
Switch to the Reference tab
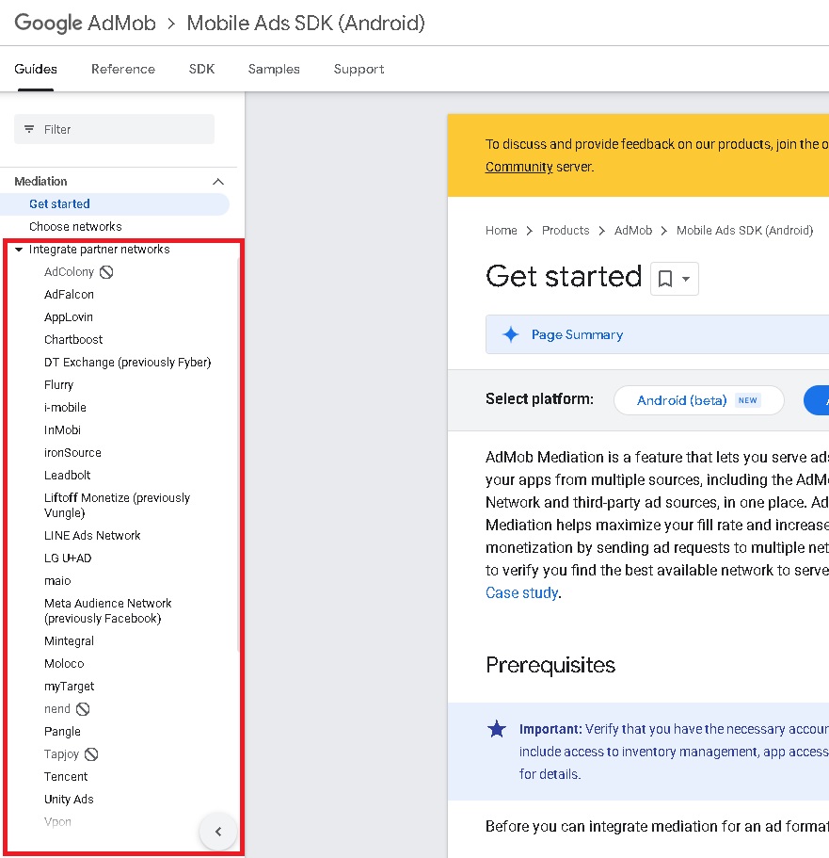coord(123,69)
